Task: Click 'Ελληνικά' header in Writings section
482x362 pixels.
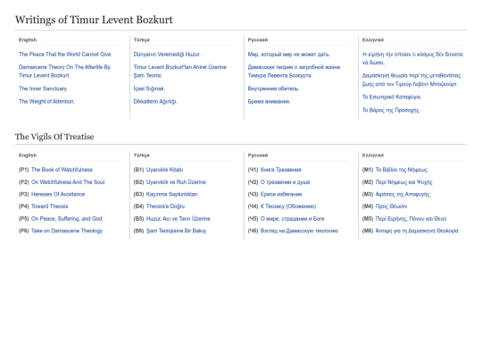Action: 373,39
